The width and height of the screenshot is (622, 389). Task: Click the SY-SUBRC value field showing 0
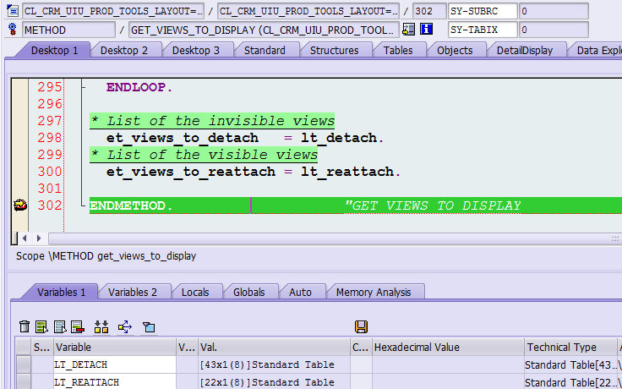click(x=554, y=11)
